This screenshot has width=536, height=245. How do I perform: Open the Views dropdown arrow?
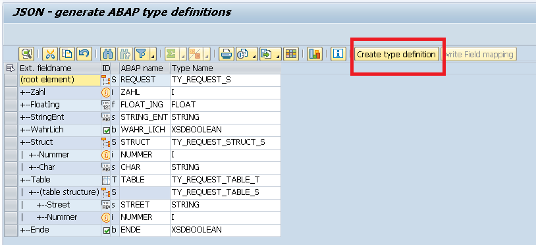click(254, 54)
